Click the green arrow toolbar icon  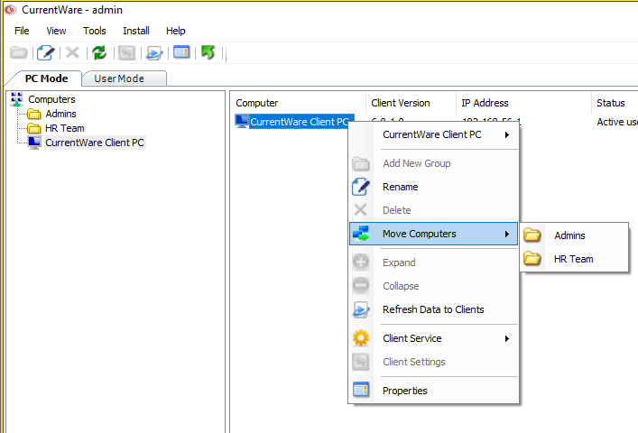(208, 52)
